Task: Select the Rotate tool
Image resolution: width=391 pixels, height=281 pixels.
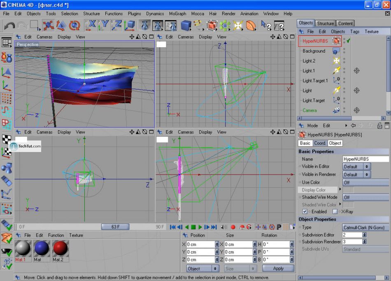Action: point(74,25)
